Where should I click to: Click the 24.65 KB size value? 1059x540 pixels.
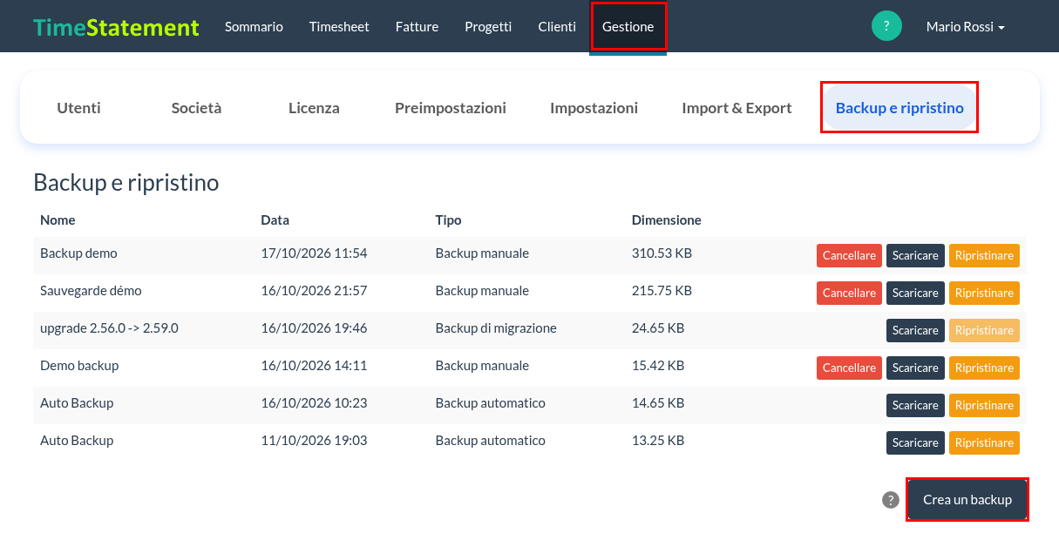click(x=658, y=328)
